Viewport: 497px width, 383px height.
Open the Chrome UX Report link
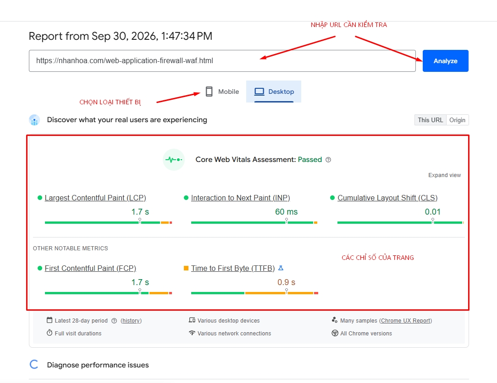[x=405, y=321]
